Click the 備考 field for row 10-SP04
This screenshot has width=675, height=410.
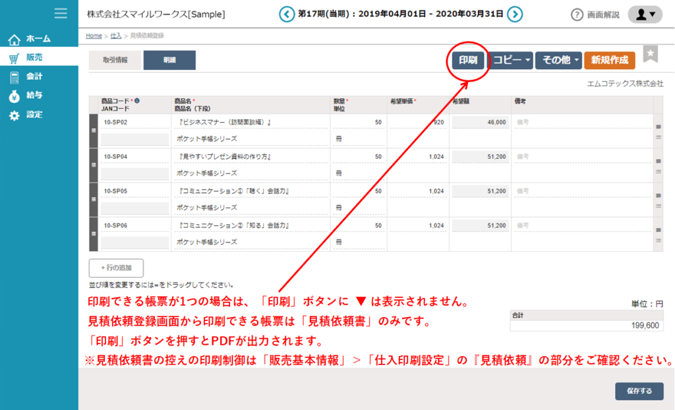pyautogui.click(x=580, y=157)
